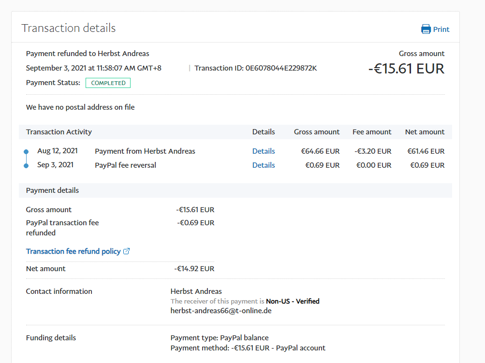Click the Print link text
The height and width of the screenshot is (363, 485).
coord(441,29)
